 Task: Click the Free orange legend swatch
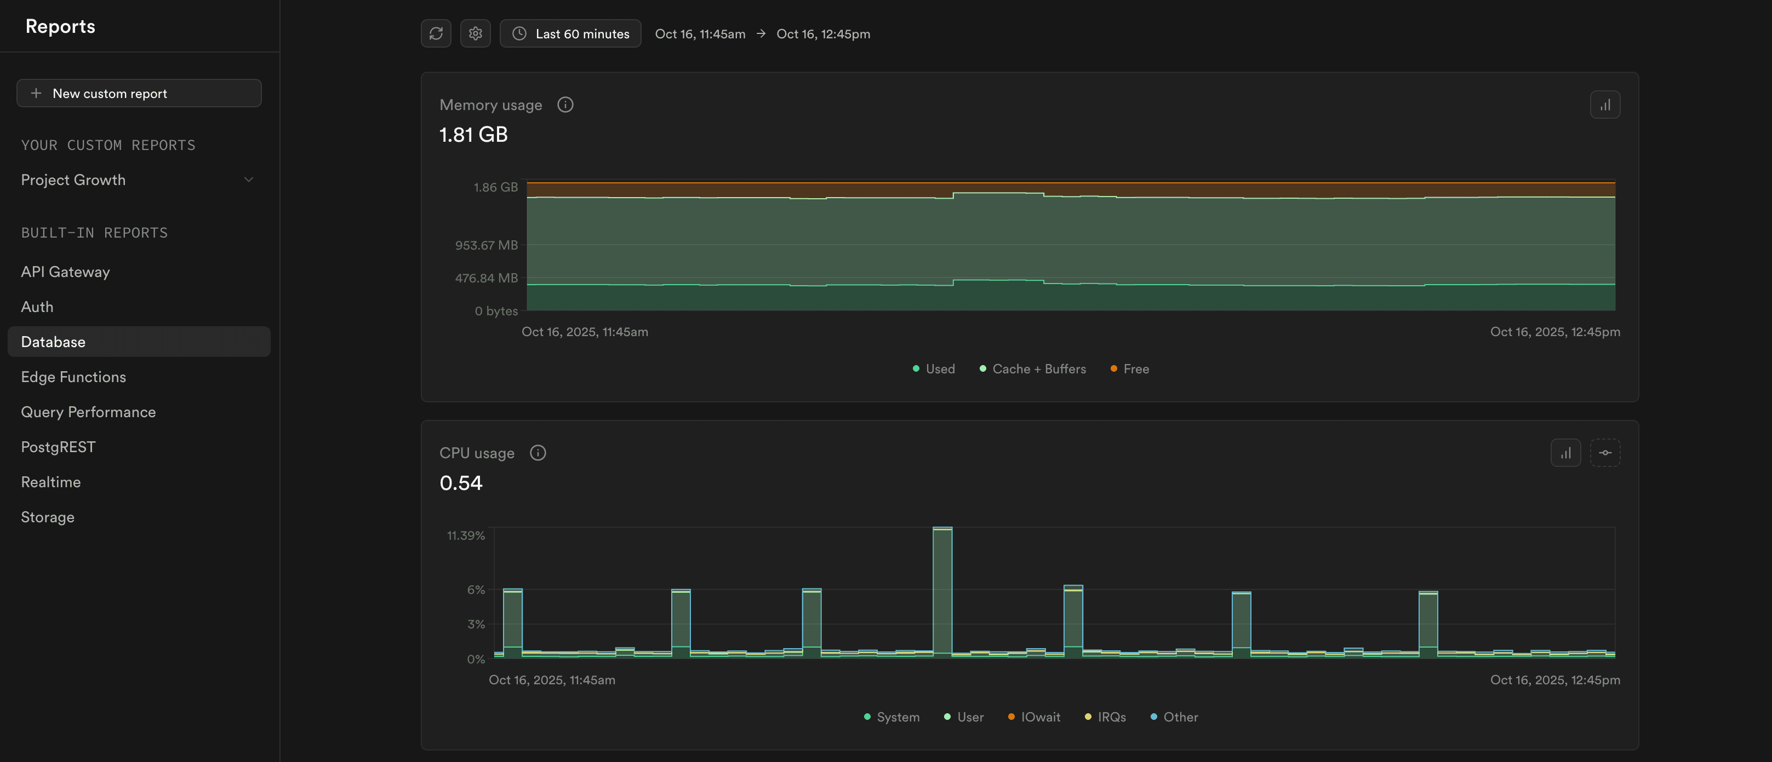coord(1113,369)
